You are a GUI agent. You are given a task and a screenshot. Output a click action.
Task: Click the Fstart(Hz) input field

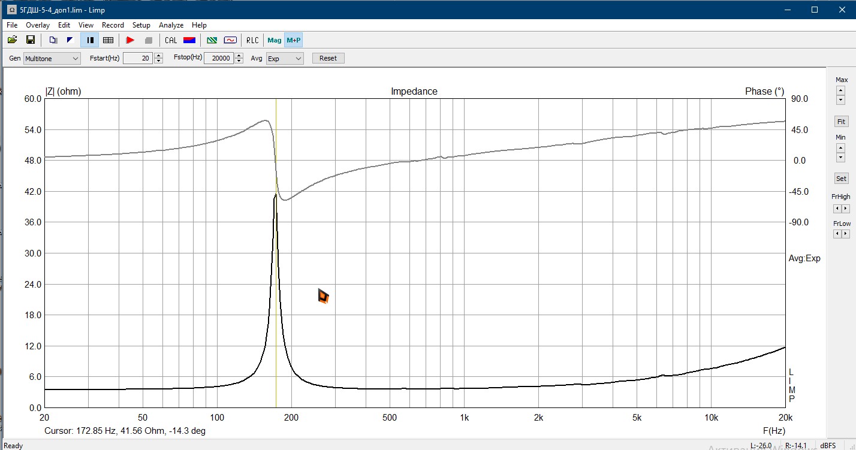coord(138,58)
